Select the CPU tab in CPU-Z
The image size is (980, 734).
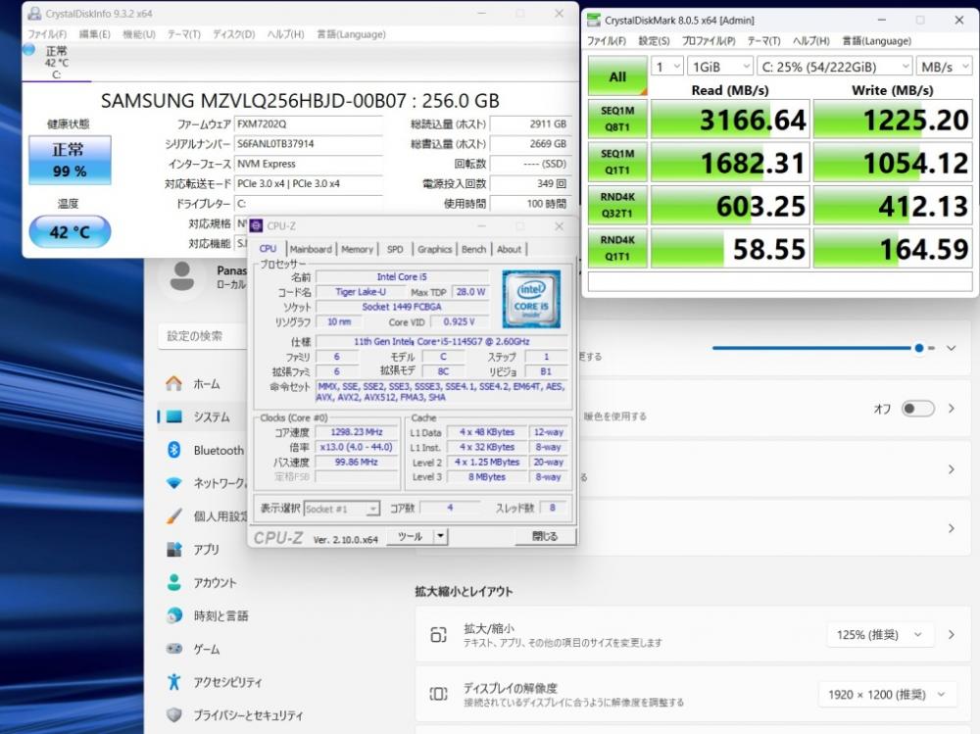pyautogui.click(x=268, y=249)
